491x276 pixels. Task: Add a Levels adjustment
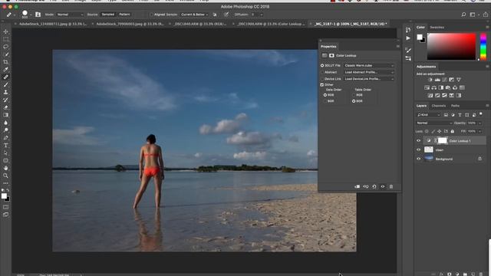437,80
